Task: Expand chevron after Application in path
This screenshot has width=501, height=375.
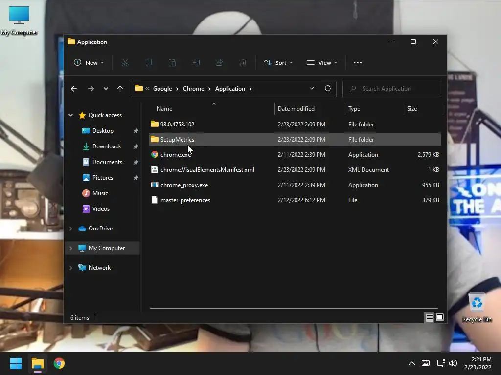Action: 250,89
